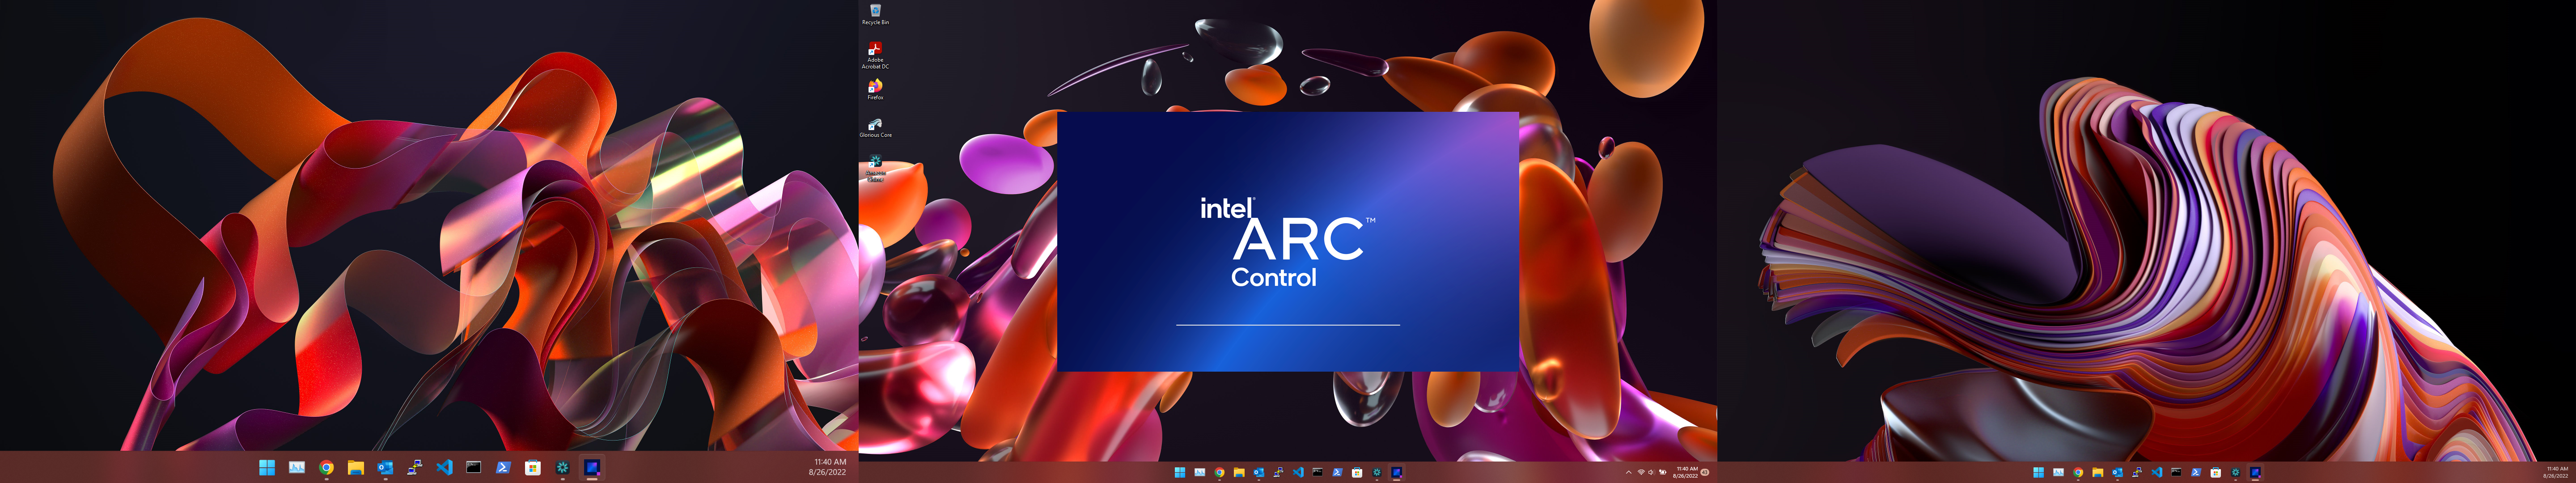Open Amazon Chime on right monitor taskbar
Screen dimensions: 2576x483
2236,472
